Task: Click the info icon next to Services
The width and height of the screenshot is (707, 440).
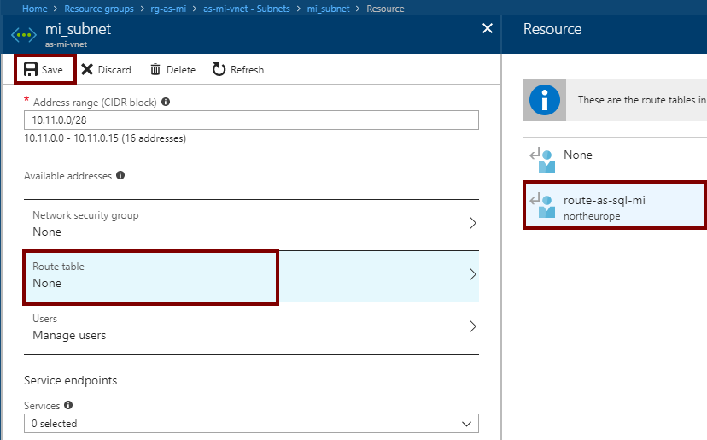Action: pyautogui.click(x=68, y=406)
